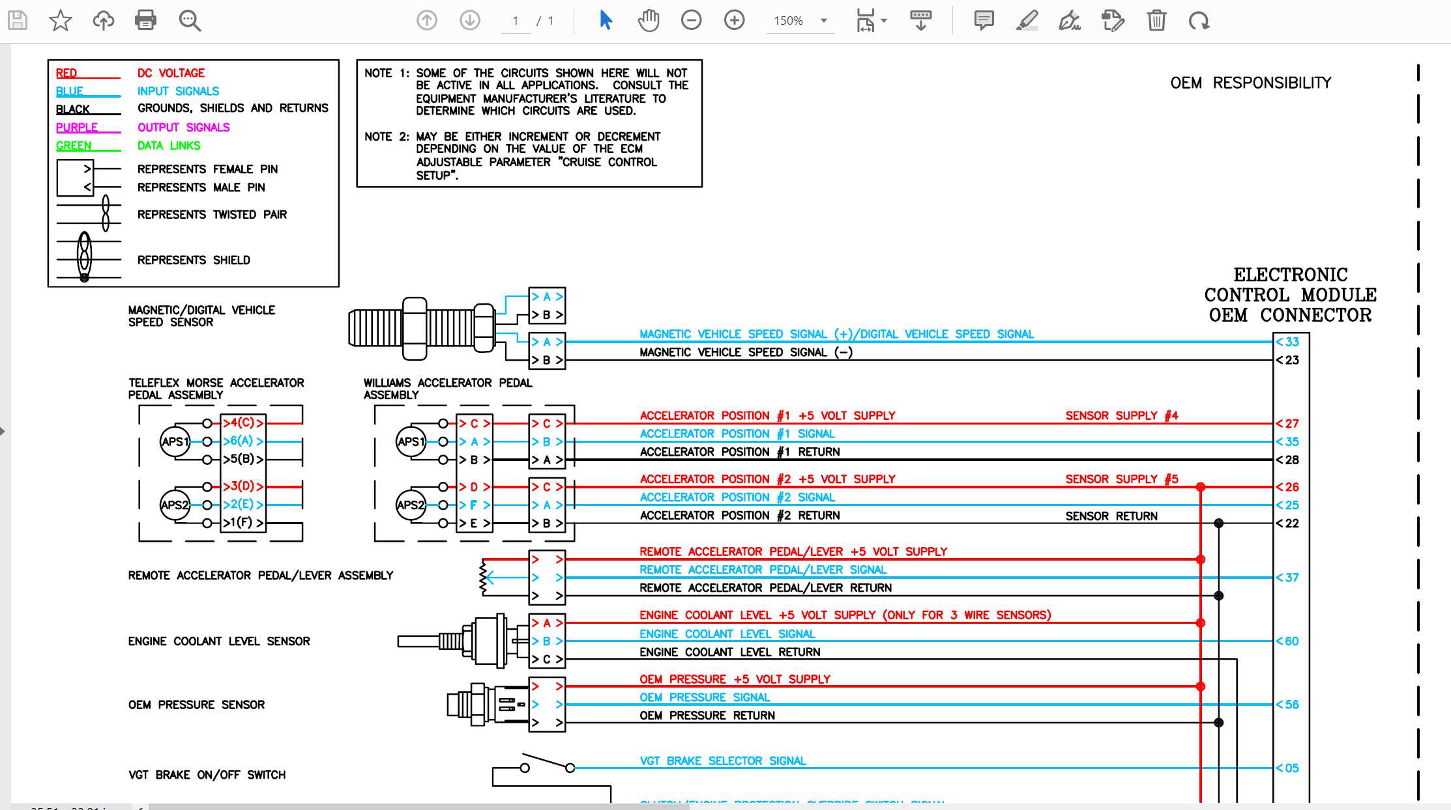Zoom out with minus button

pos(691,21)
